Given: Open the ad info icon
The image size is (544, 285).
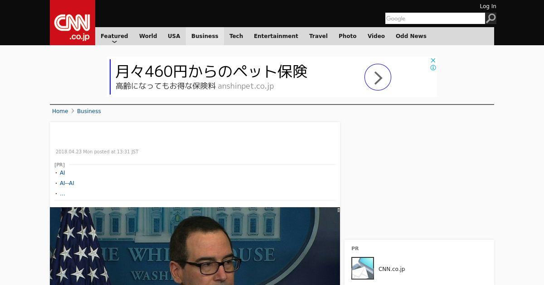Looking at the screenshot, I should [x=433, y=68].
